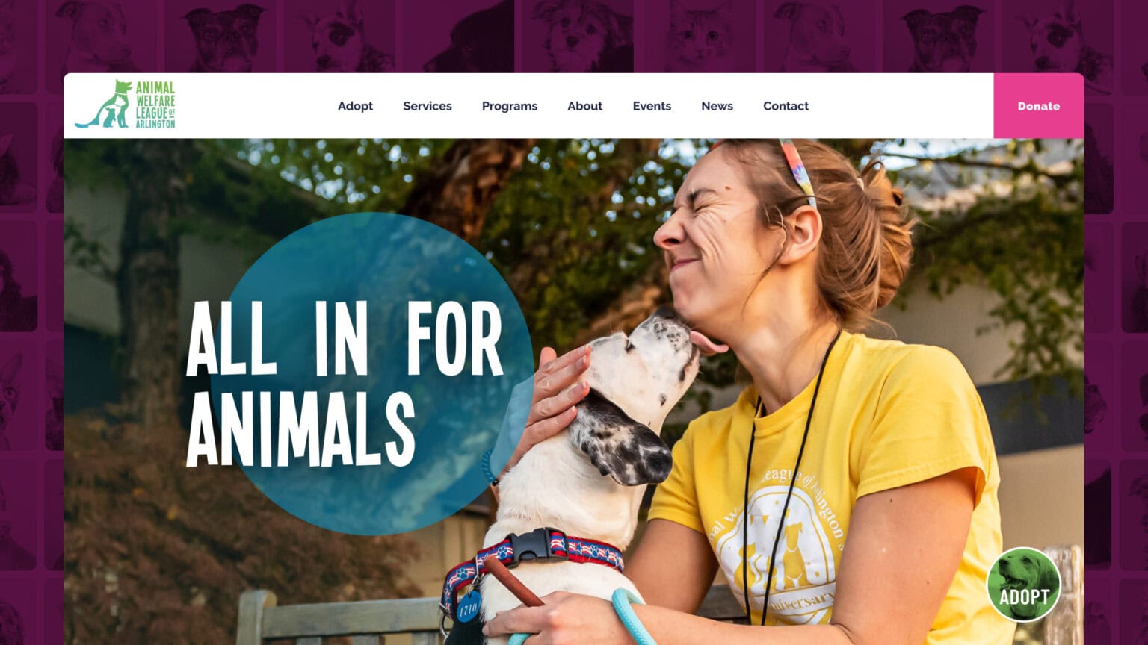
Task: Go to the Programs section
Action: tap(510, 106)
